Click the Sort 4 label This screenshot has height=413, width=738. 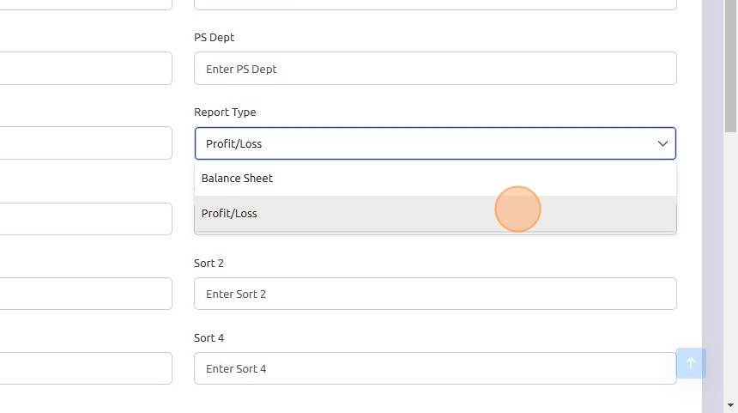pos(209,337)
